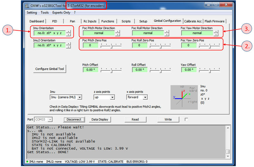Open the Tools menu
The image size is (254, 167).
click(45, 13)
